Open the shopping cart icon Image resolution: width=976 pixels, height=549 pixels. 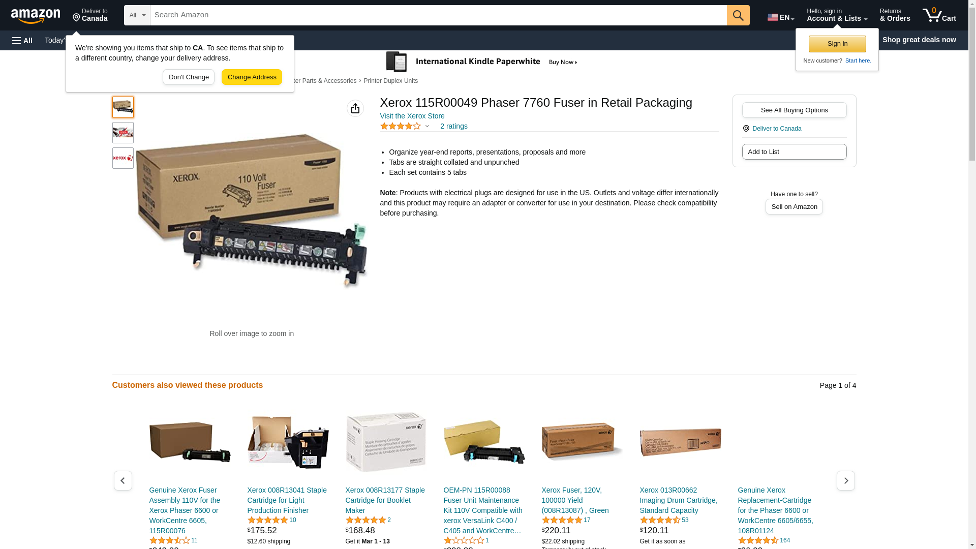pyautogui.click(x=939, y=15)
